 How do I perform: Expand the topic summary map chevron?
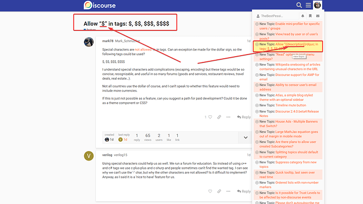click(x=246, y=137)
